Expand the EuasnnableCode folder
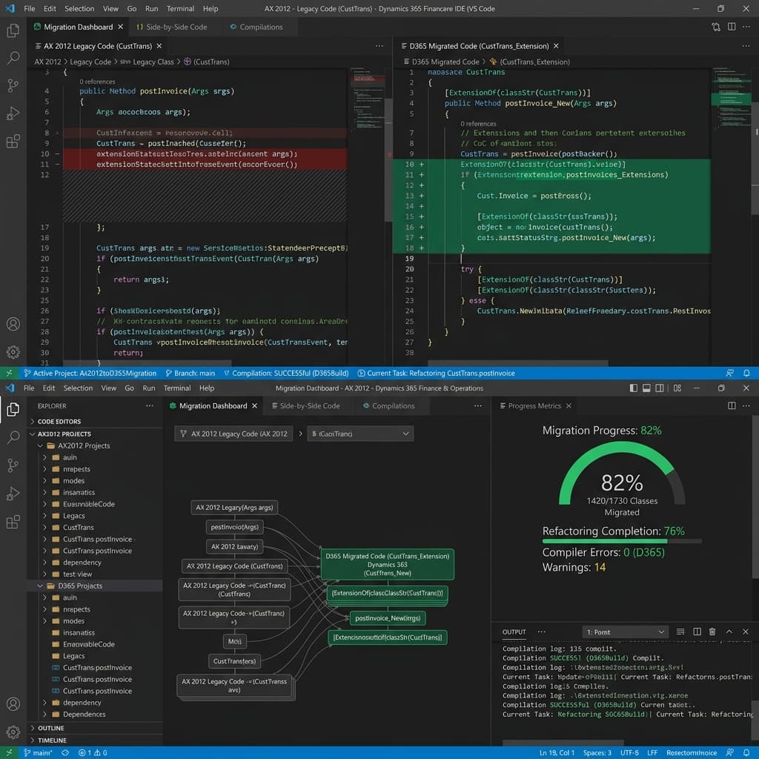 tap(89, 504)
